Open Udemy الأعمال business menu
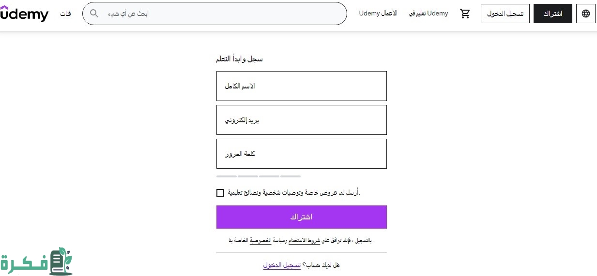This screenshot has height=276, width=597. pos(378,14)
